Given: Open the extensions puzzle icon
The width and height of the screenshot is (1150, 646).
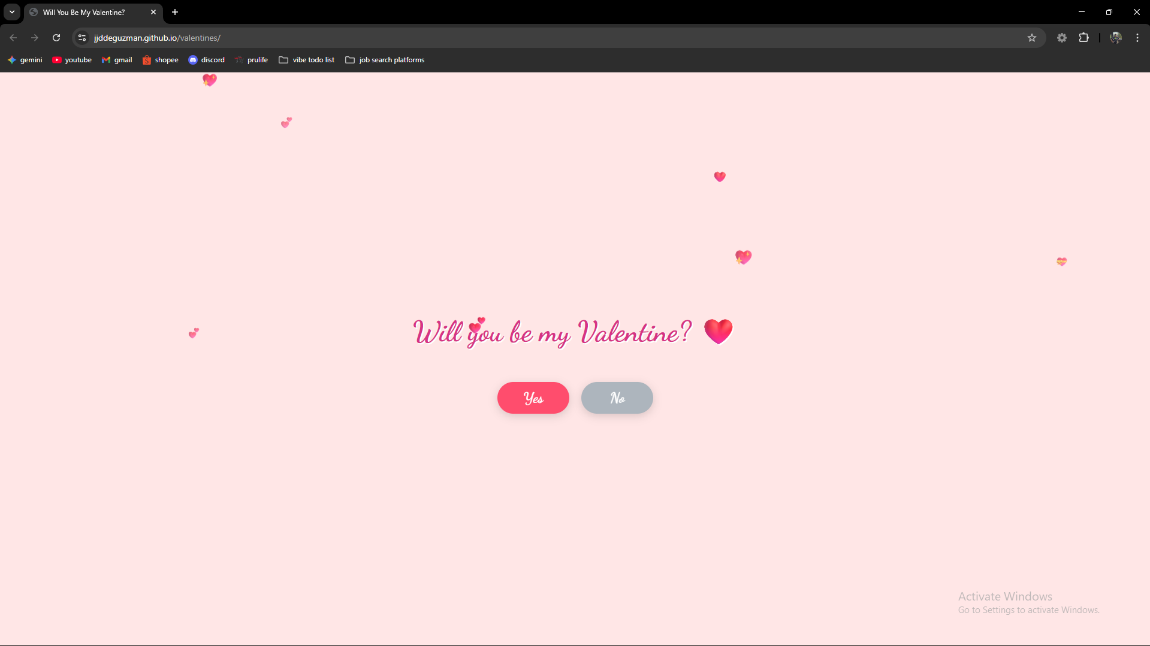Looking at the screenshot, I should [x=1084, y=37].
